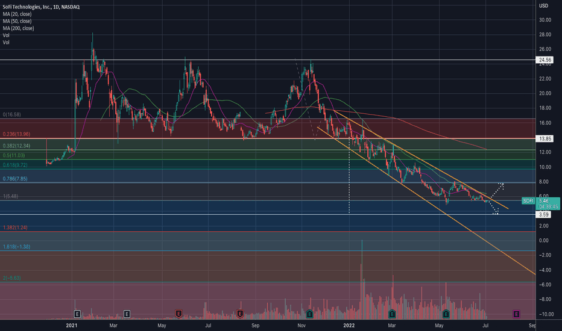Click the 30.00 price axis tick
This screenshot has height=331, width=562.
point(545,20)
